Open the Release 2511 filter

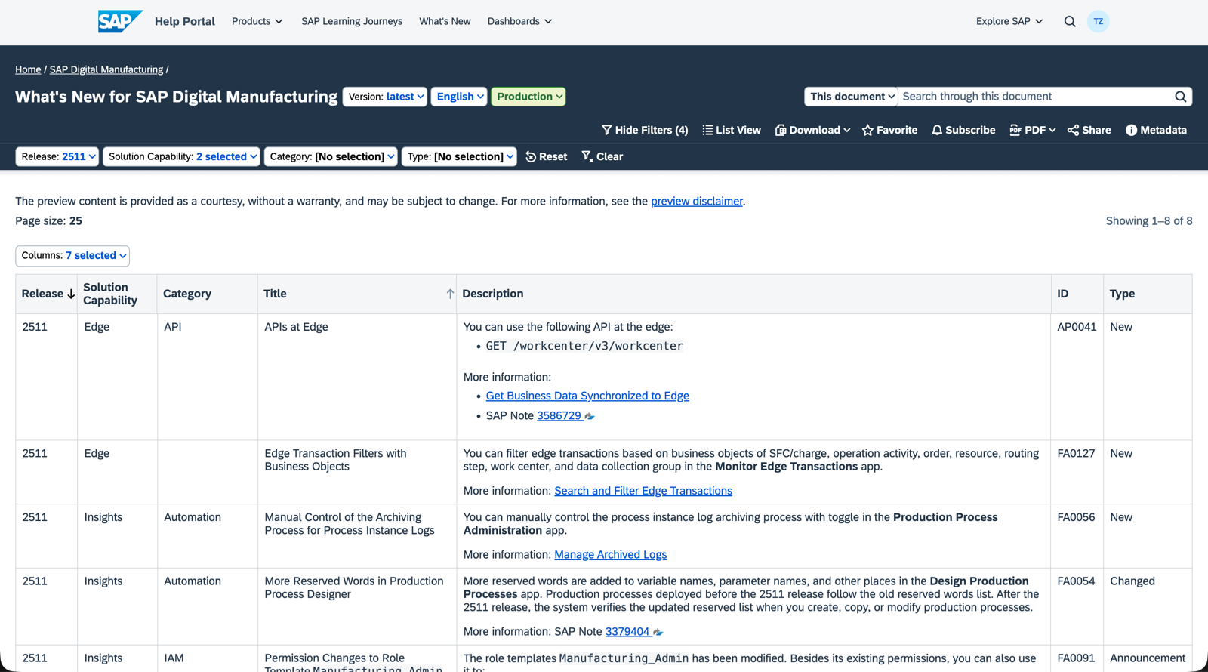(x=57, y=156)
